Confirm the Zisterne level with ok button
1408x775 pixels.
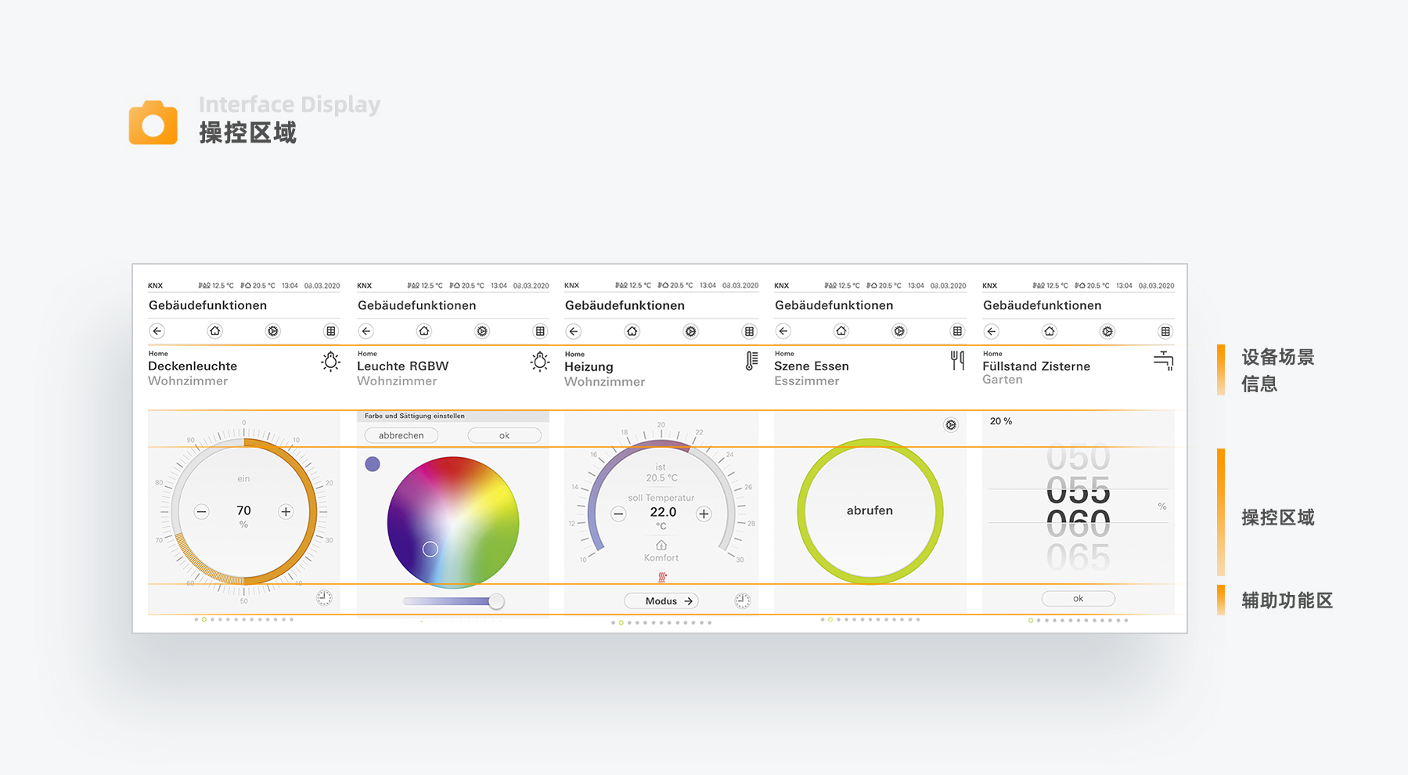point(1078,598)
